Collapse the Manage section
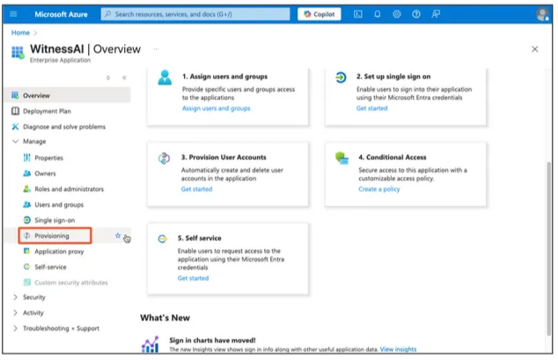Screen dimensions: 558x360 pos(15,141)
